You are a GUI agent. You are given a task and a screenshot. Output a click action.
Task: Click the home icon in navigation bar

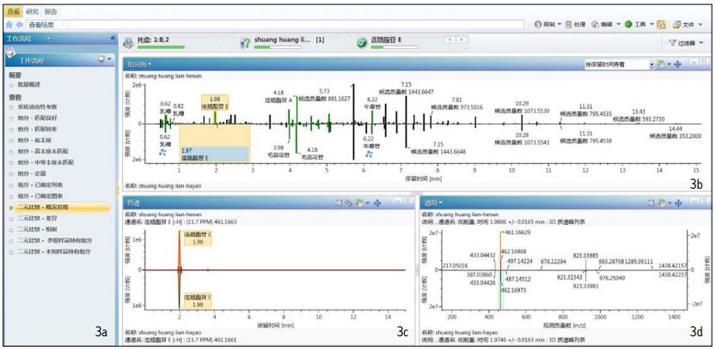[x=9, y=26]
